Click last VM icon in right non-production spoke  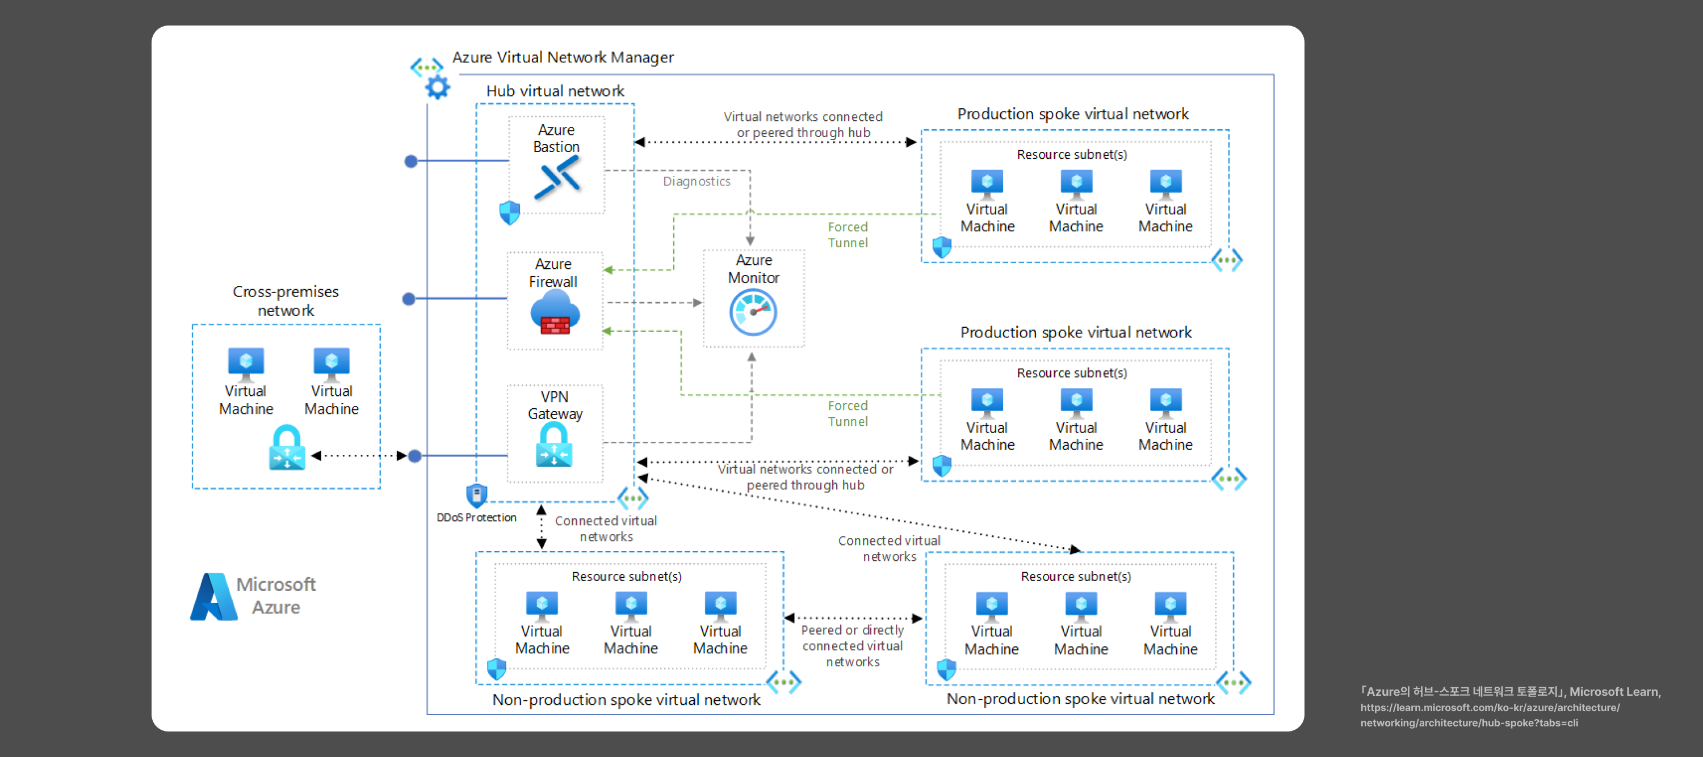click(x=1171, y=607)
